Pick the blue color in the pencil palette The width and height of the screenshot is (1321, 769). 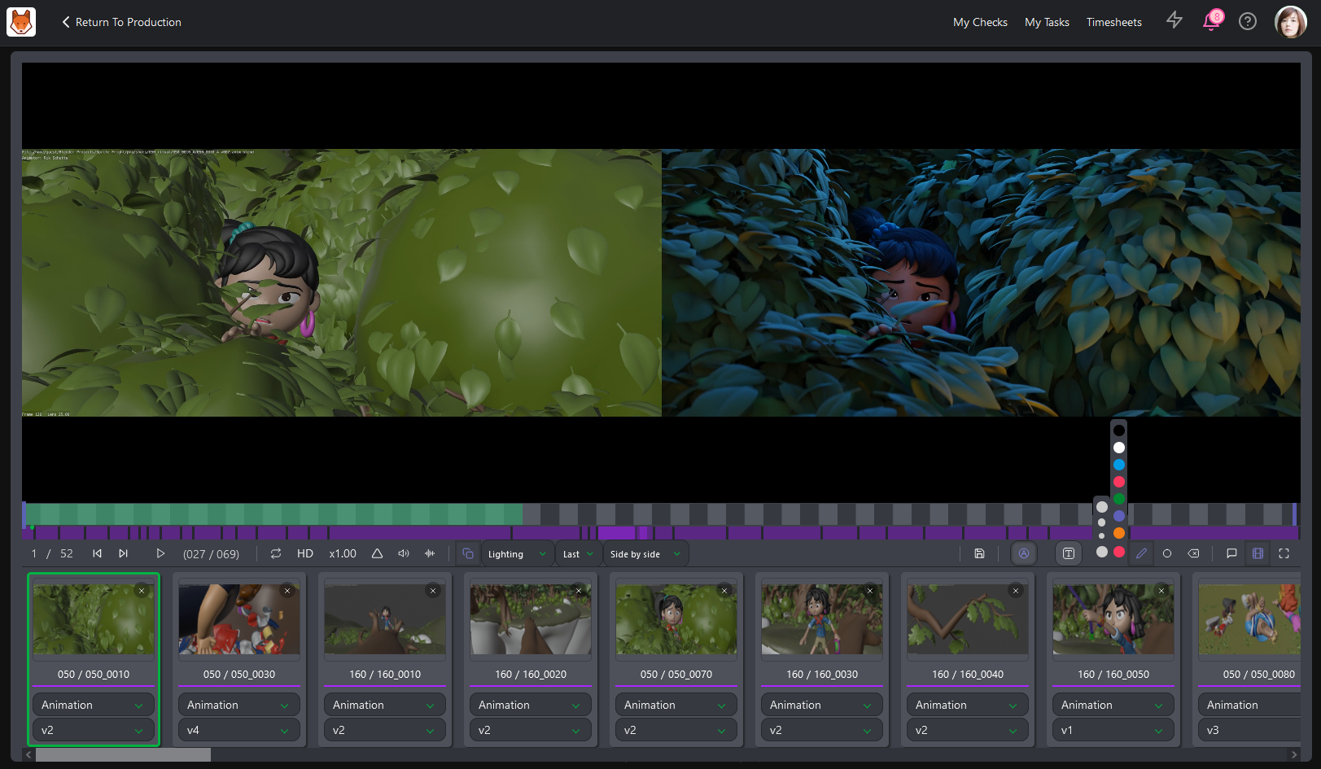[1119, 465]
